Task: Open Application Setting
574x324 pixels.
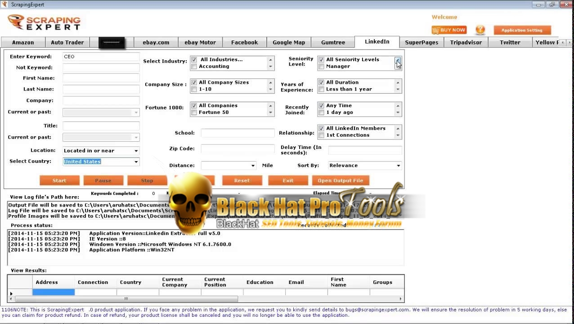Action: point(522,30)
